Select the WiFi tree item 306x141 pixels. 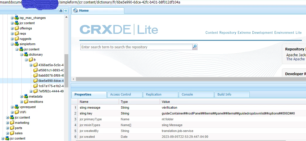tap(23, 112)
